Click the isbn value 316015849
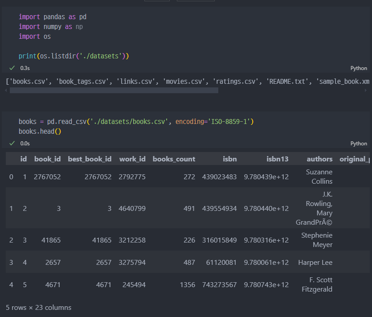The width and height of the screenshot is (372, 317). coord(220,240)
